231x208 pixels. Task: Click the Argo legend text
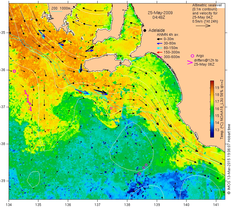(x=200, y=56)
